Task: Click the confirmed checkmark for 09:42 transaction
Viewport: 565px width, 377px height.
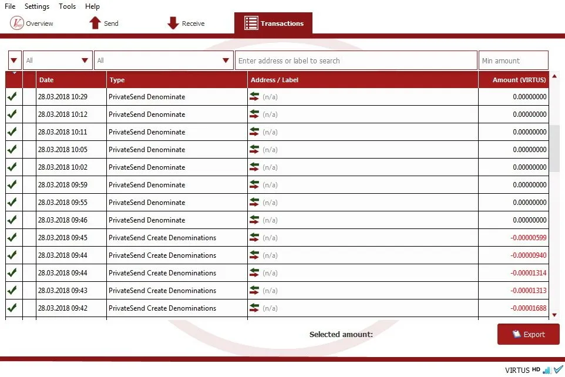Action: [x=12, y=308]
